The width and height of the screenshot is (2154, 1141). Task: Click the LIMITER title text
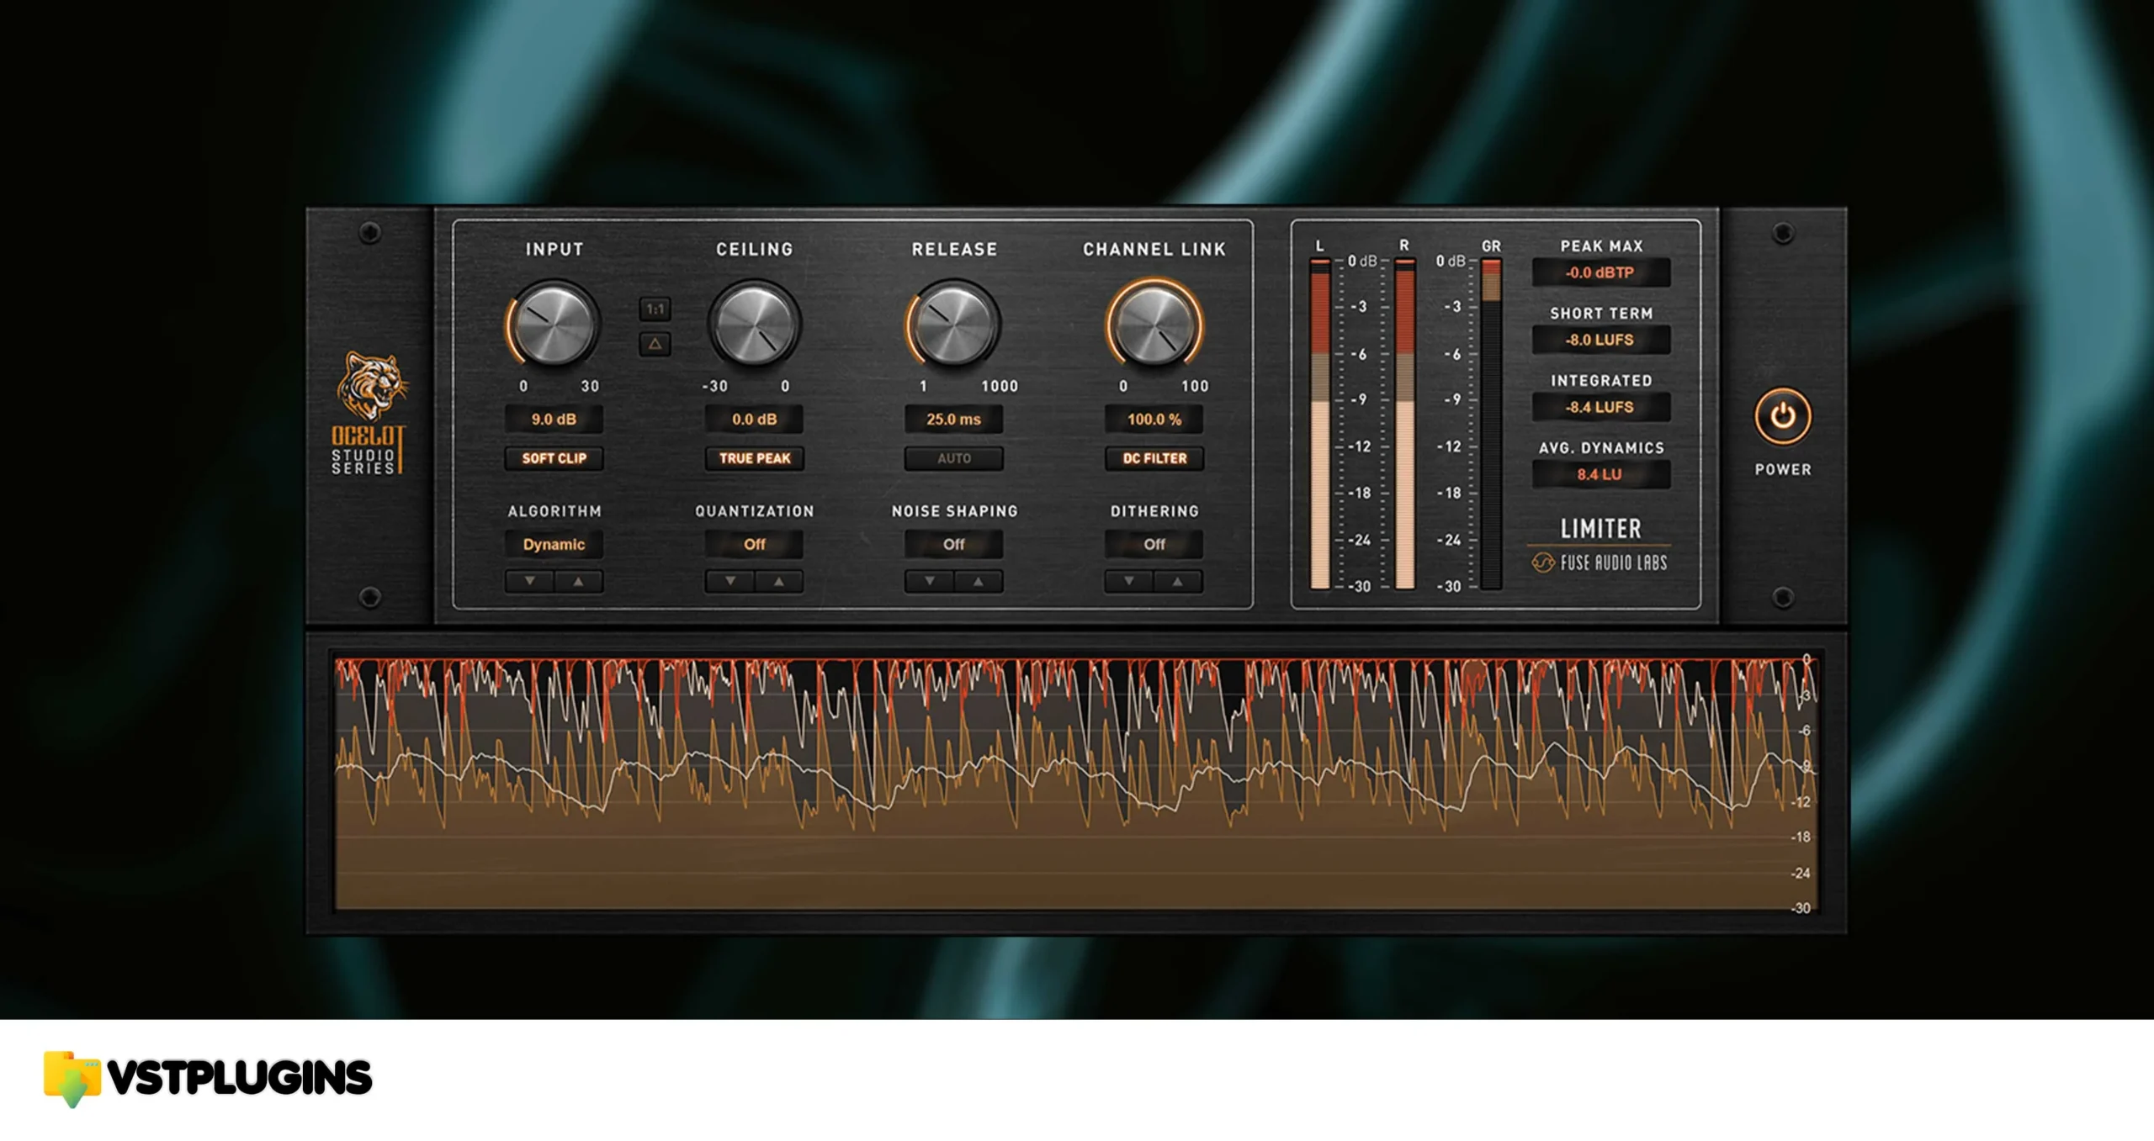(x=1600, y=529)
